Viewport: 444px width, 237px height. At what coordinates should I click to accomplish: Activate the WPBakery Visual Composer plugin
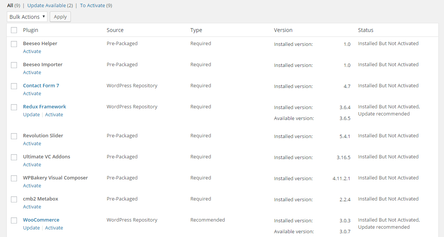click(32, 186)
